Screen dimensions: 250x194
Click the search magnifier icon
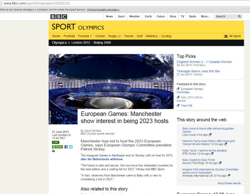point(240,17)
